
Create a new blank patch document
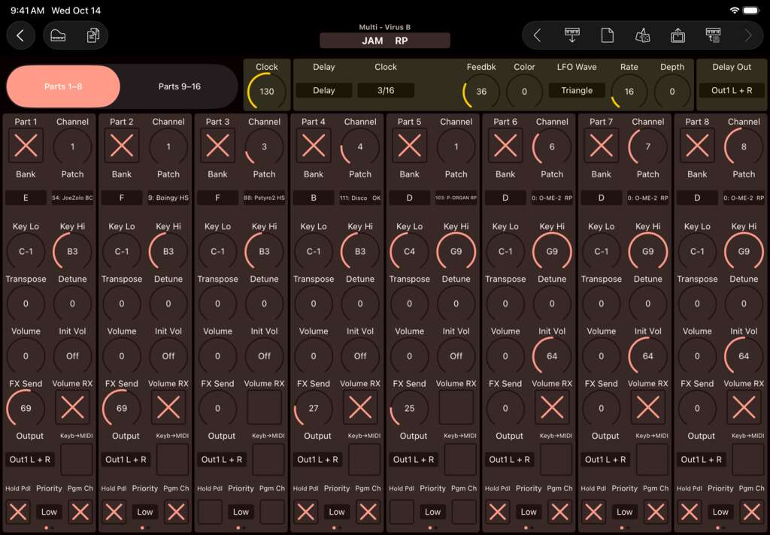pos(608,35)
